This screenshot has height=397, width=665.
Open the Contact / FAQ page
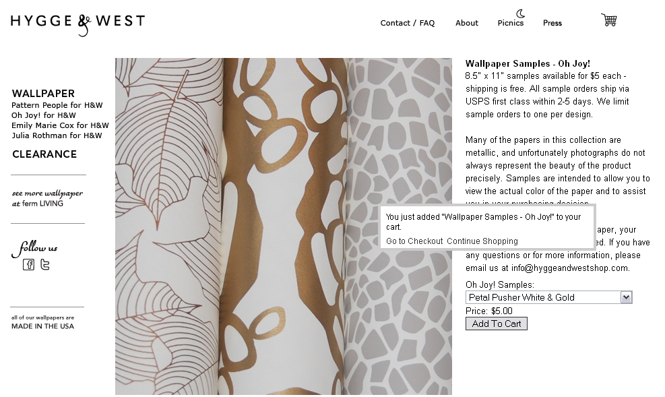pyautogui.click(x=408, y=23)
